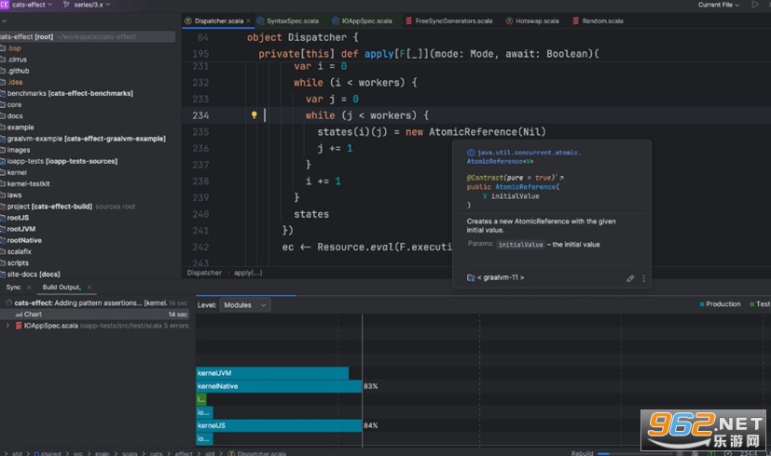Click the intention lightbulb on line 234
Screen dimensions: 771x456
(x=254, y=114)
